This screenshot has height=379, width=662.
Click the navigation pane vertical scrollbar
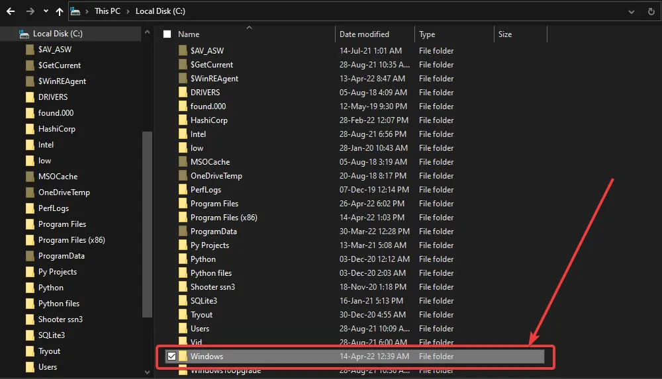[x=147, y=225]
